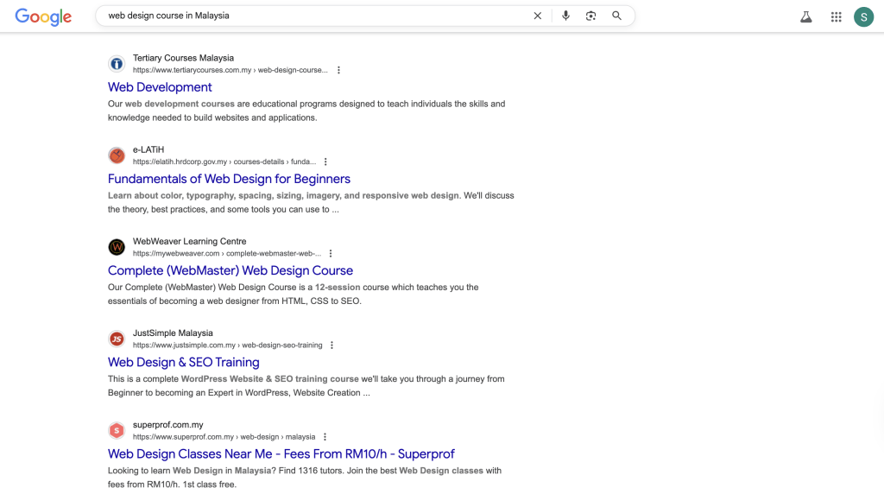The image size is (884, 488).
Task: Click the JustSimple Malaysia favicon
Action: click(117, 339)
